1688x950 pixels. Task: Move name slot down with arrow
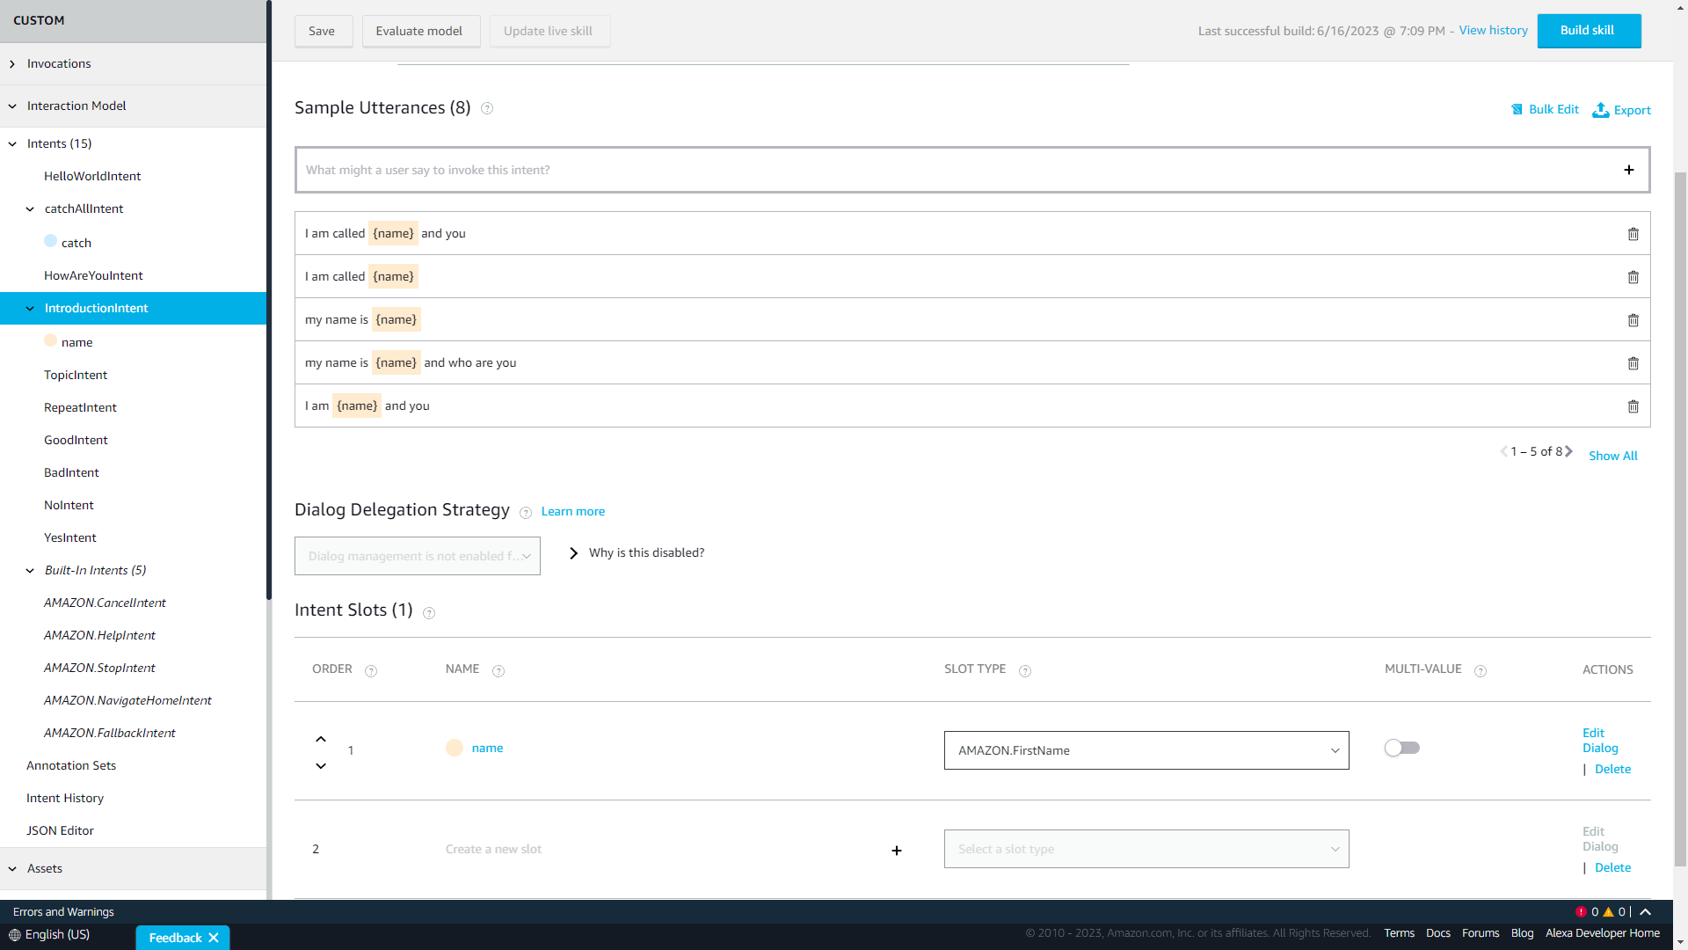[x=321, y=765]
